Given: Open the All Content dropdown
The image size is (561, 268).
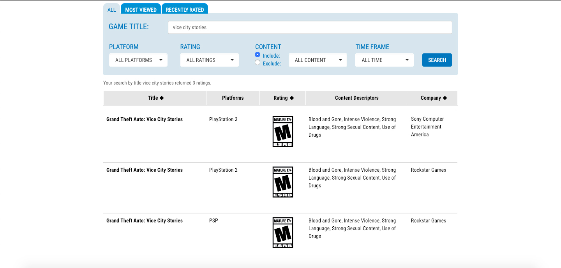Looking at the screenshot, I should point(318,60).
